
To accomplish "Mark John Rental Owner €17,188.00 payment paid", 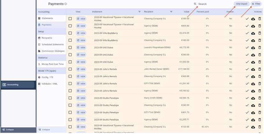I will click(247, 69).
